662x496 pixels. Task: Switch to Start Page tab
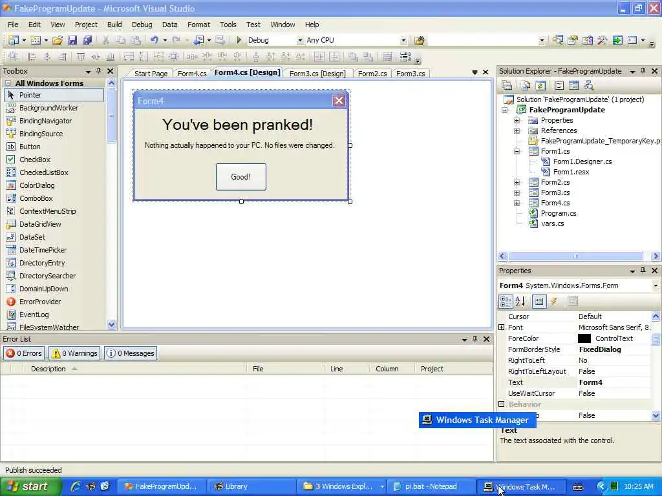[x=151, y=74]
